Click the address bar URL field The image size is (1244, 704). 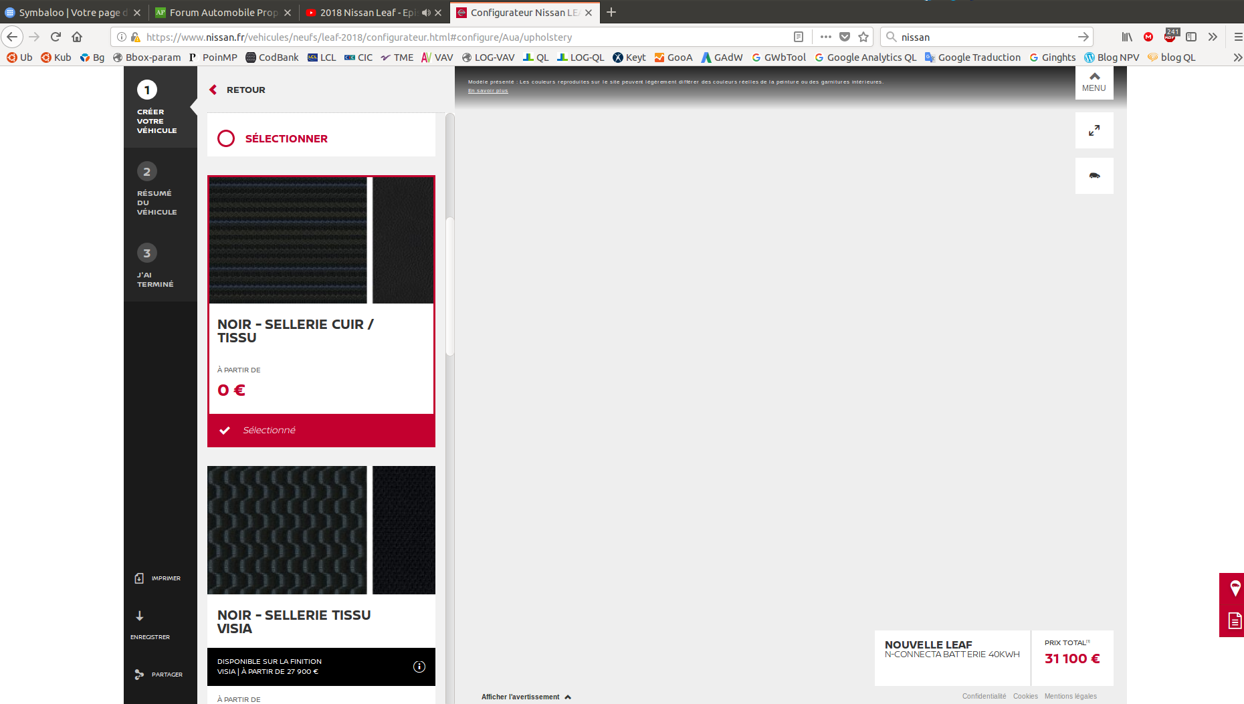pyautogui.click(x=465, y=37)
